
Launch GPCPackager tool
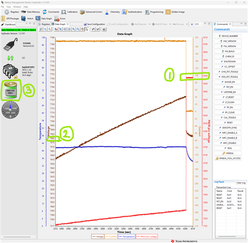(10, 18)
